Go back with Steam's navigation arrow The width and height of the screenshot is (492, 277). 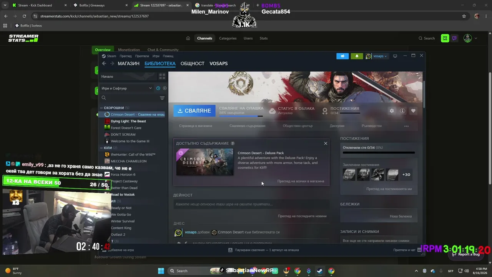104,63
